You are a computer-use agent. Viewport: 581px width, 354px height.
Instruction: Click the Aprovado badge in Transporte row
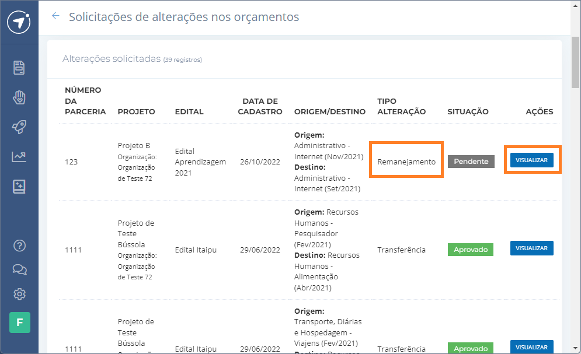pos(471,348)
